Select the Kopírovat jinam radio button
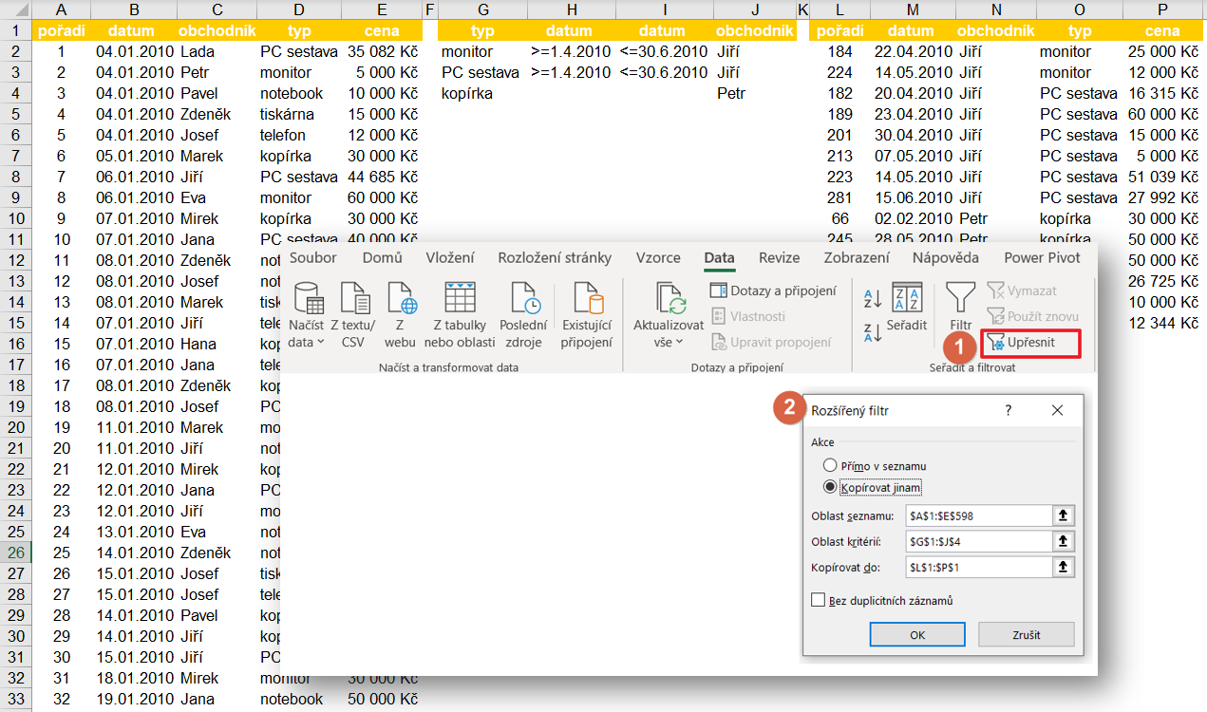Screen dimensions: 1207x712 (x=831, y=487)
